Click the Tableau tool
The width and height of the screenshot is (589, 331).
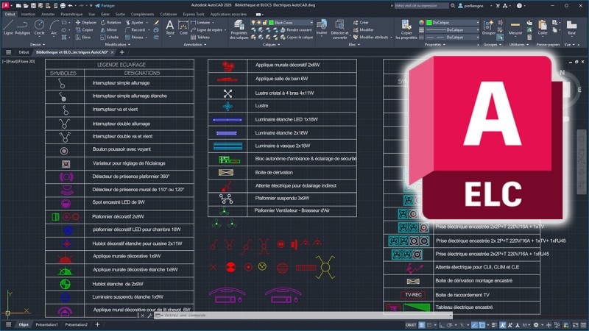point(200,38)
